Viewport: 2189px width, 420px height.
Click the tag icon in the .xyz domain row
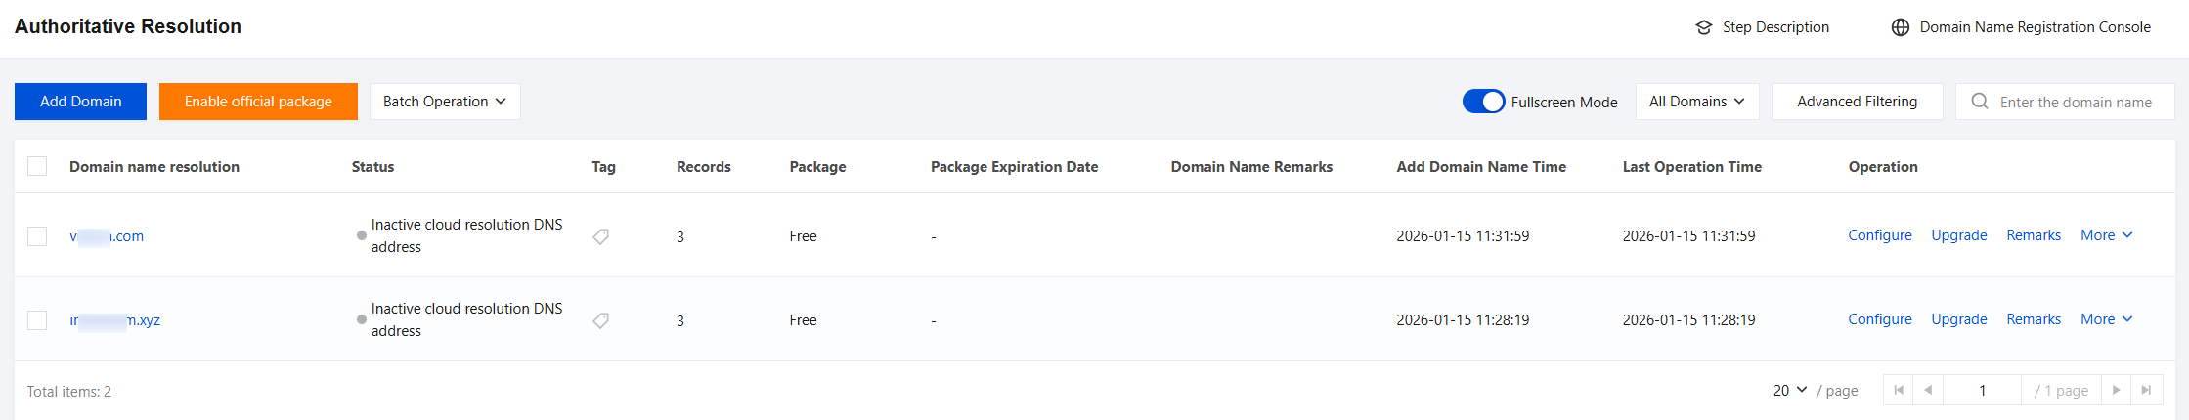tap(601, 320)
